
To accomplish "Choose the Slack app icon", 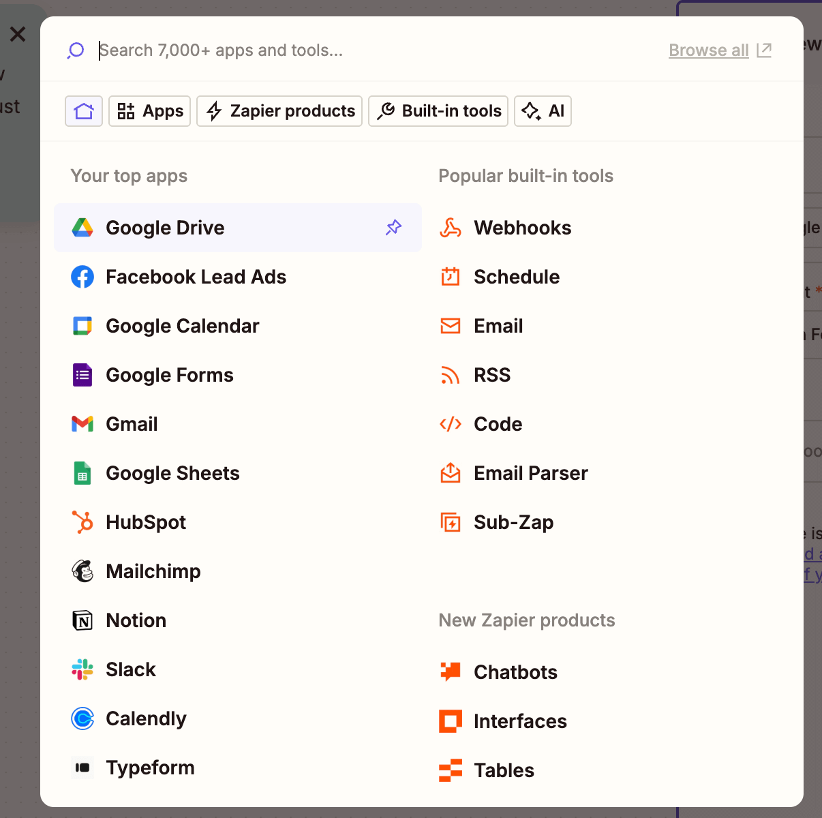I will click(x=82, y=669).
